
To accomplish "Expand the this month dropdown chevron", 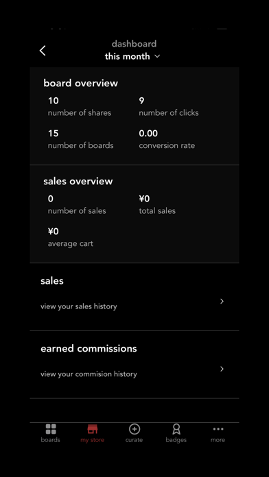I will coord(157,56).
